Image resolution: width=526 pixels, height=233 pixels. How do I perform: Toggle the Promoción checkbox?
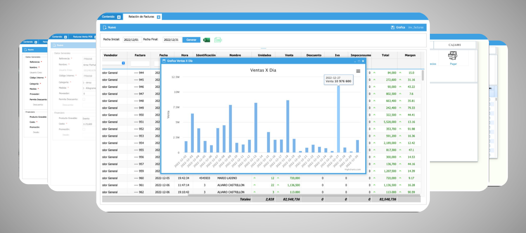(x=84, y=129)
